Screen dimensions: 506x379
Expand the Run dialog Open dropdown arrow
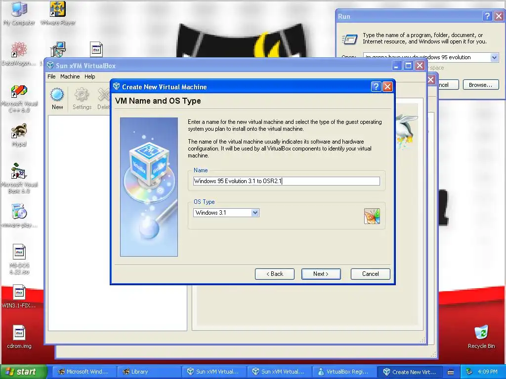pyautogui.click(x=494, y=57)
